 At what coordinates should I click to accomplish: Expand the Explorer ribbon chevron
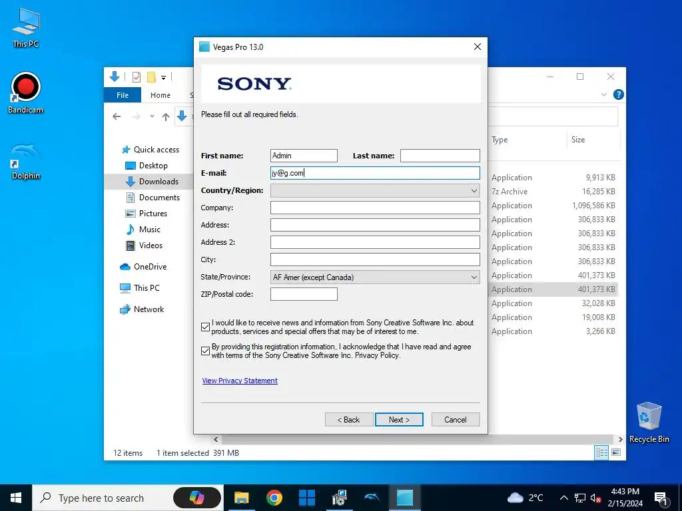point(603,94)
